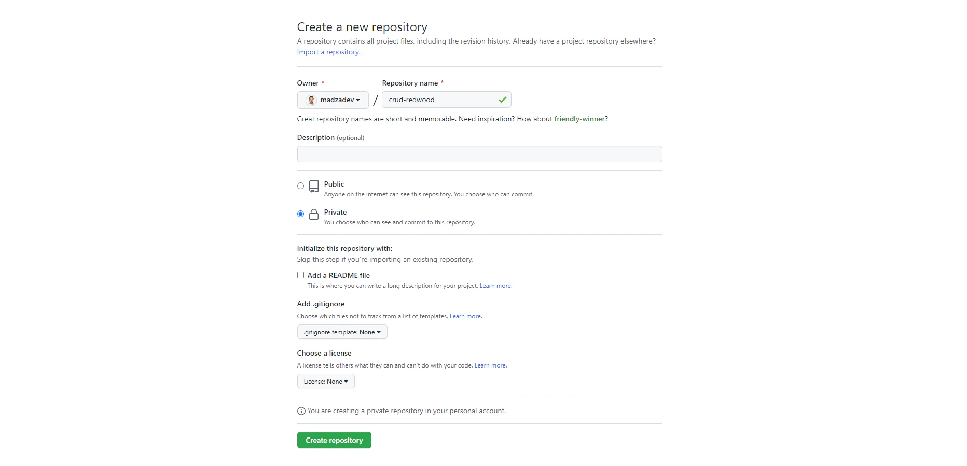Screen dimensions: 967x466
Task: Select the Private radio button
Action: click(300, 214)
